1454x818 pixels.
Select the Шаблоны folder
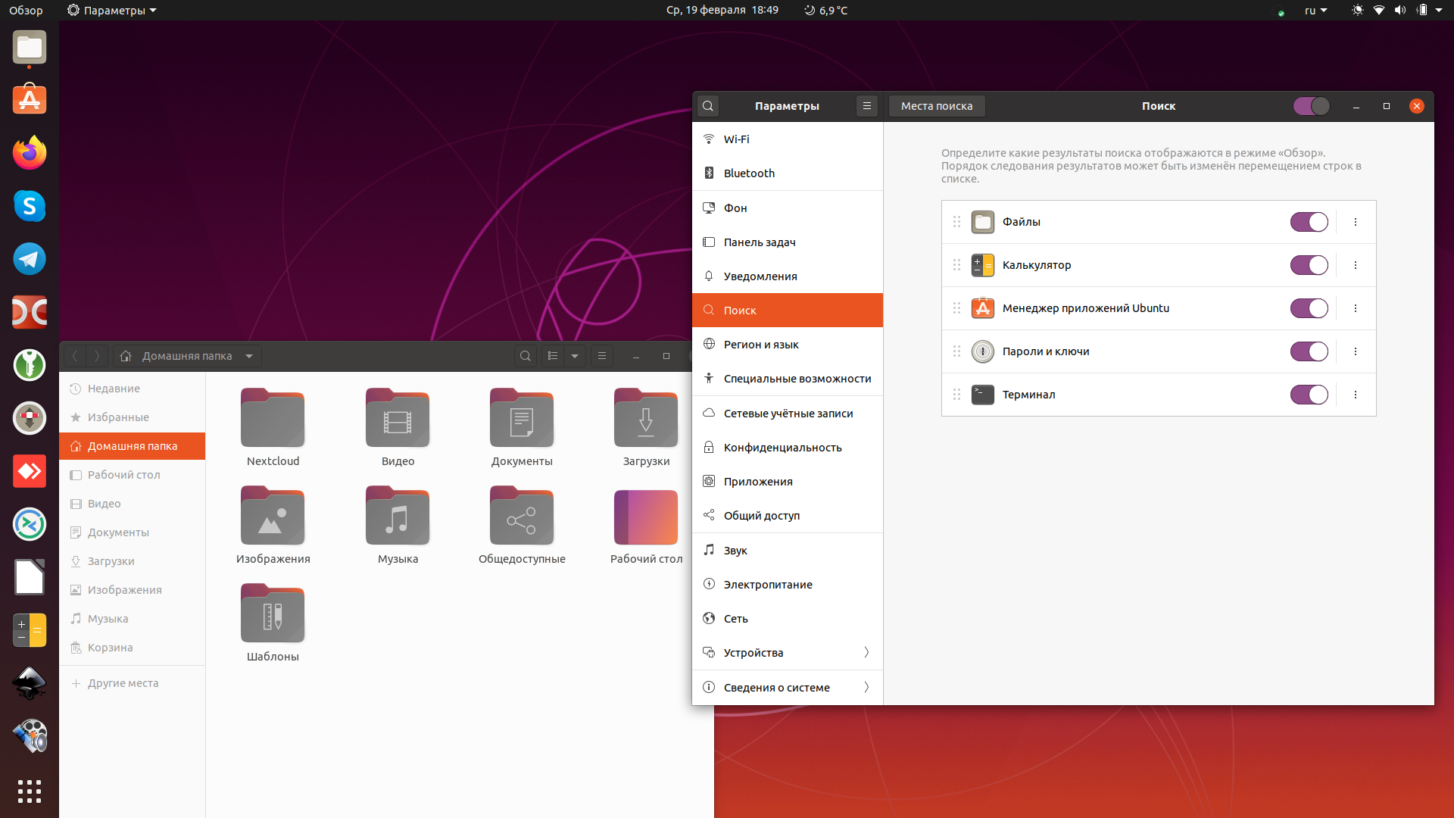coord(273,623)
